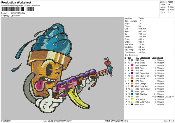Click the Madeira Classic 40 brand text

pos(165,97)
